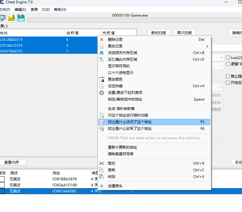Screen dimensions: 242x212
Task: Open the 文件(F) menu
Action: 5,10
